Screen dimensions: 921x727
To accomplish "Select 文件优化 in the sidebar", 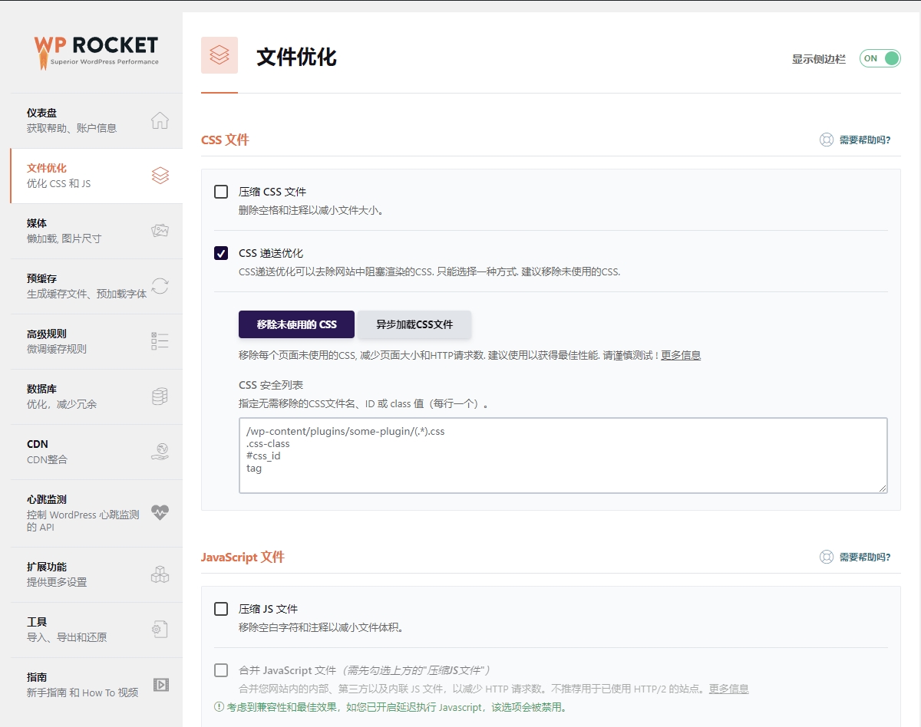I will point(97,176).
